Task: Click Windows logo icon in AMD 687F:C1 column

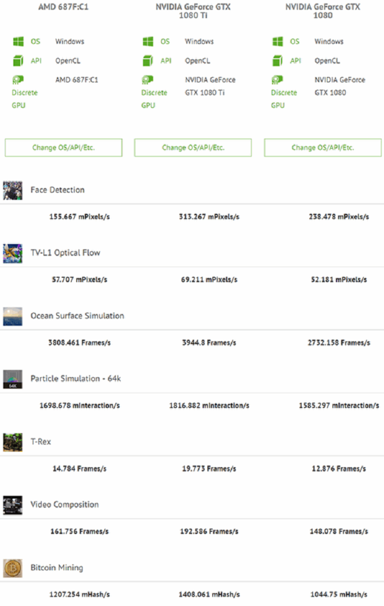Action: 18,41
